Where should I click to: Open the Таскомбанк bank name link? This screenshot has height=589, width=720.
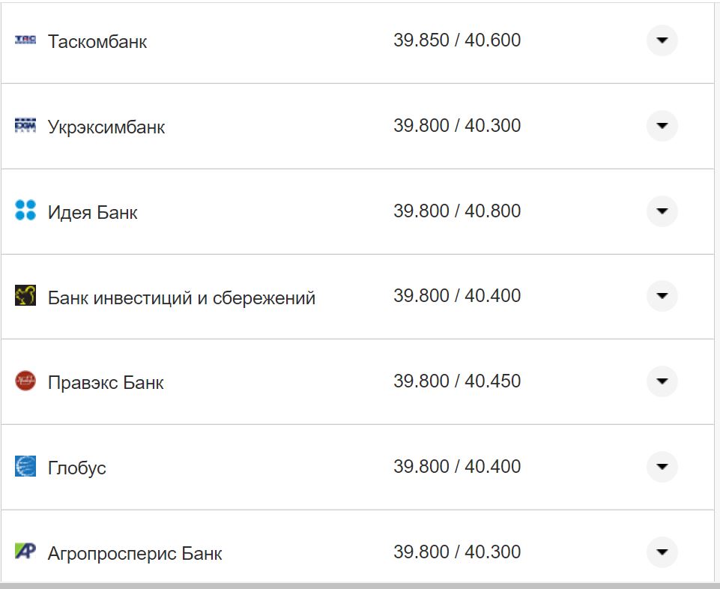pyautogui.click(x=98, y=41)
